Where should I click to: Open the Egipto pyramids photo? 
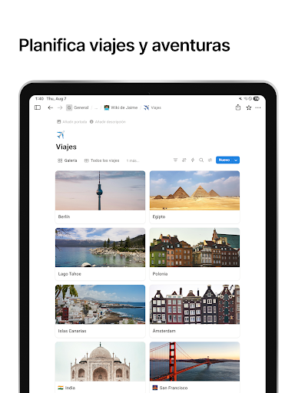tap(194, 190)
